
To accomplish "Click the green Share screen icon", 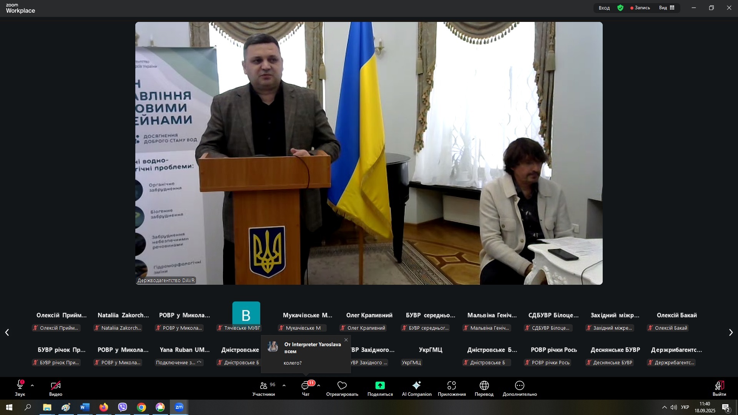I will click(x=380, y=385).
